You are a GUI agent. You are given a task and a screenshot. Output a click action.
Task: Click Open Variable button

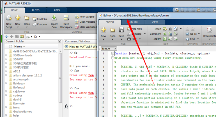(85, 22)
